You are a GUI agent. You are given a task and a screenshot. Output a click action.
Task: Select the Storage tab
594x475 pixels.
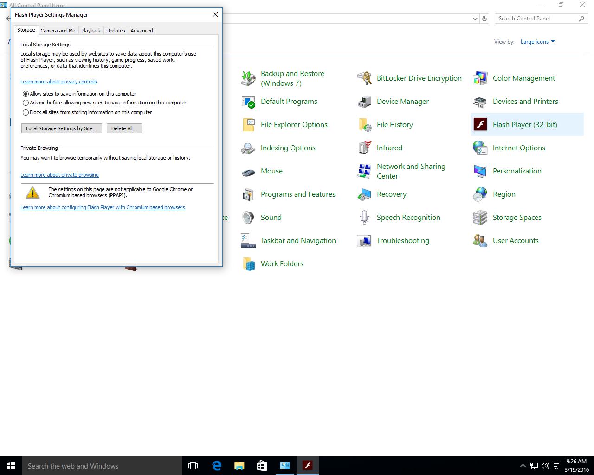click(x=26, y=30)
